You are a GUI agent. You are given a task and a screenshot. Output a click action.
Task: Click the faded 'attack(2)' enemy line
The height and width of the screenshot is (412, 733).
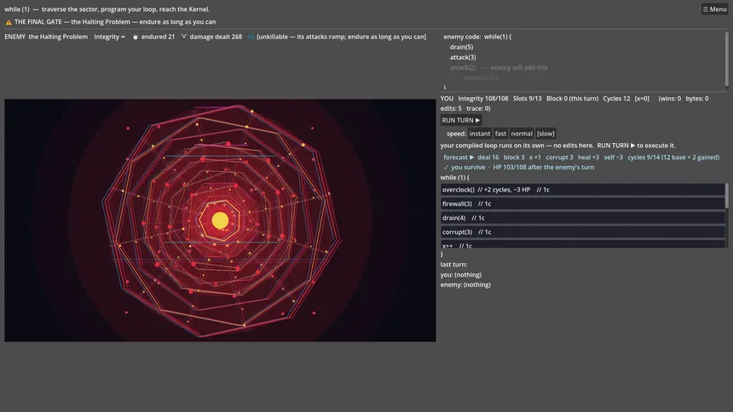pyautogui.click(x=463, y=67)
